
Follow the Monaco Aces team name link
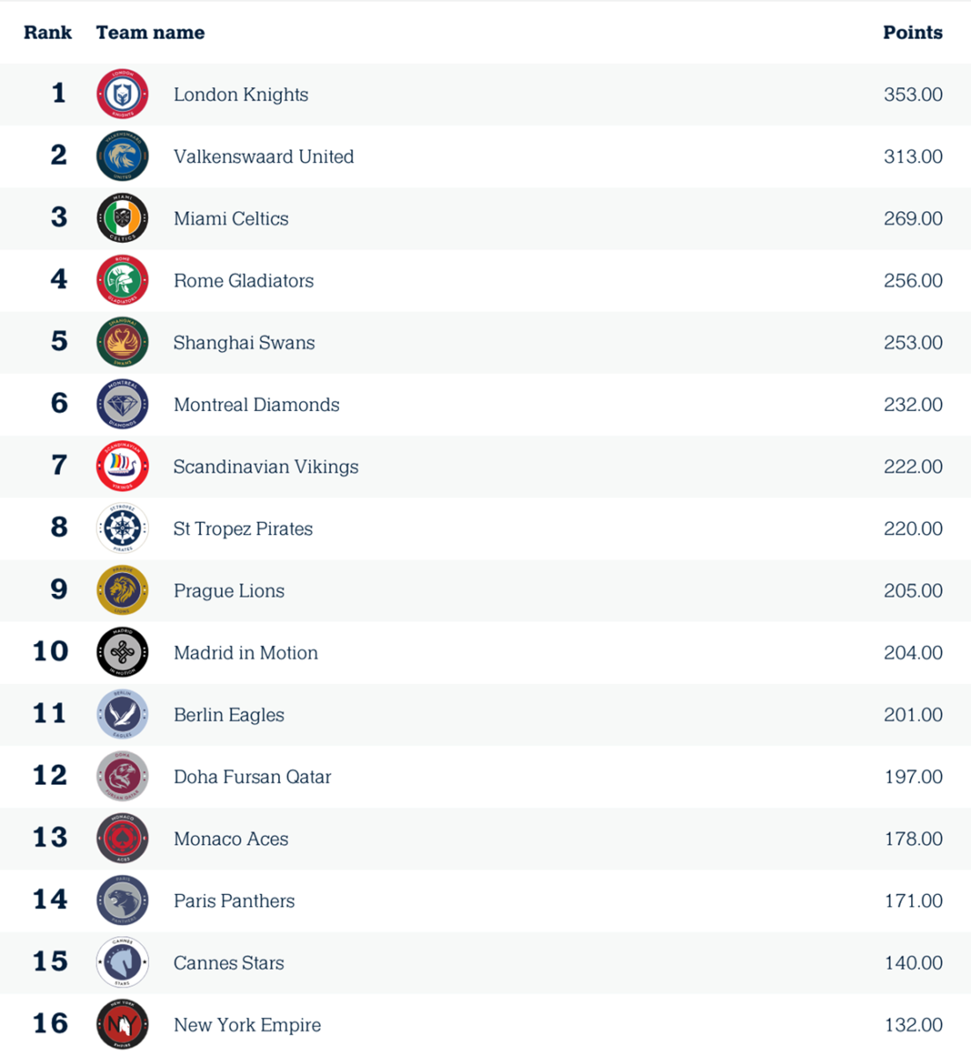[x=231, y=839]
